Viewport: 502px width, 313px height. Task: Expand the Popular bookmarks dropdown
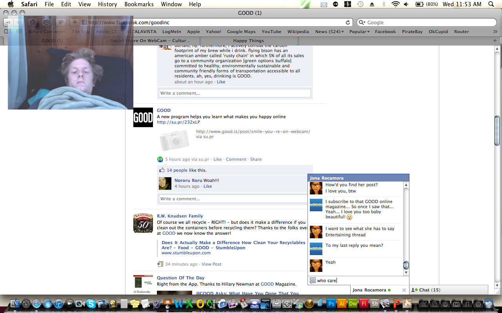360,32
